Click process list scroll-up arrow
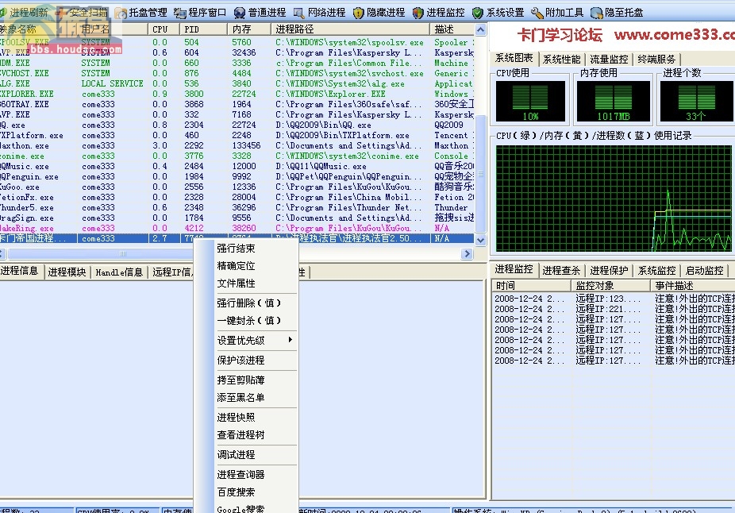The height and width of the screenshot is (513, 735). click(480, 30)
